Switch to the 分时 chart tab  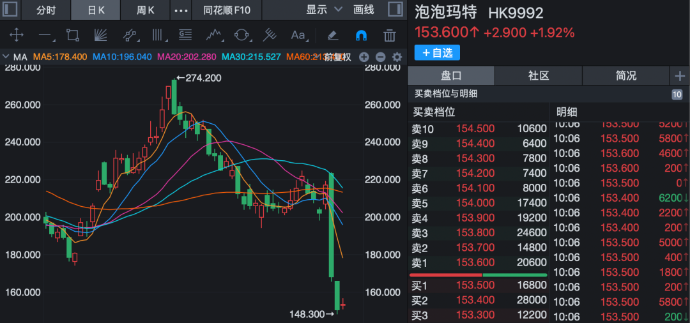46,10
